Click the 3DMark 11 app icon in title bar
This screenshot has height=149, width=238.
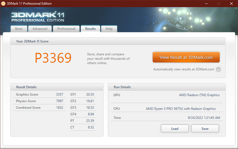(3, 4)
